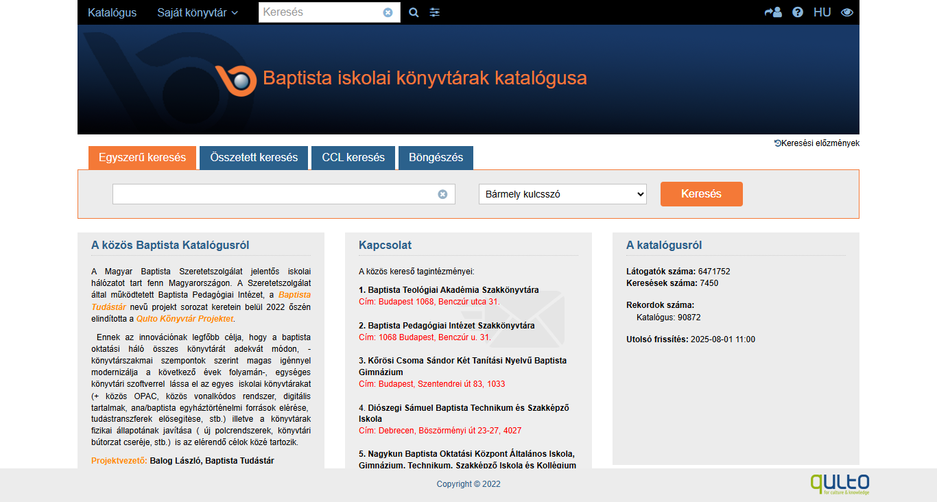Open the Böngészés tab
The image size is (937, 502).
[x=436, y=158]
